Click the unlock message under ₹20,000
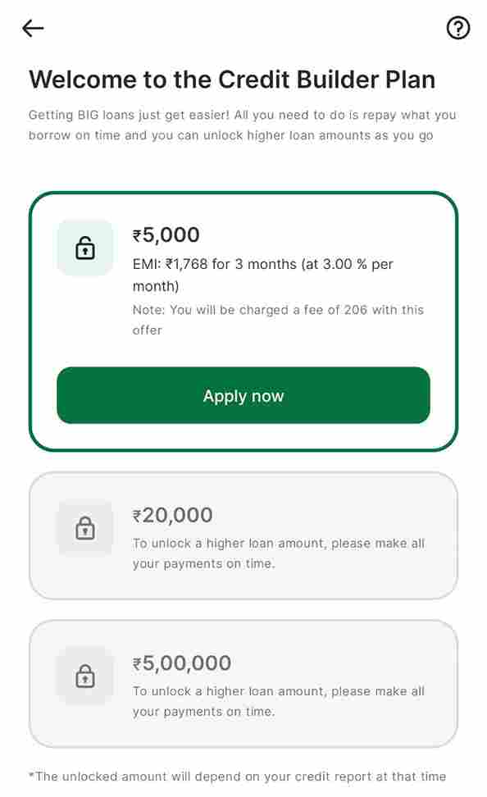This screenshot has height=797, width=487. pos(279,553)
